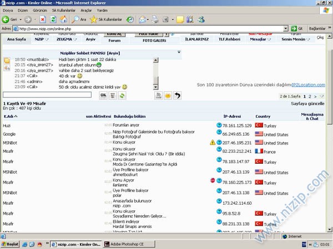This screenshot has width=333, height=249.
Task: Click the chat trash/clear icon
Action: point(113,96)
